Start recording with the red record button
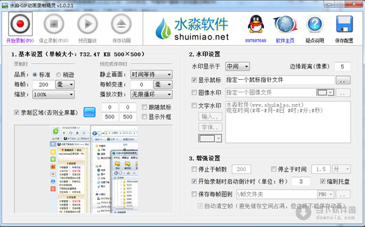The width and height of the screenshot is (365, 227). (x=20, y=24)
